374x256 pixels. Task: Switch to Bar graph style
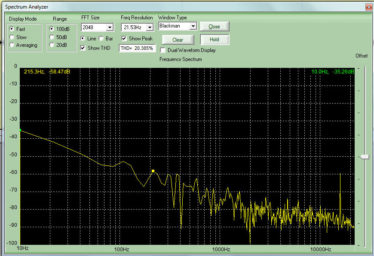102,39
